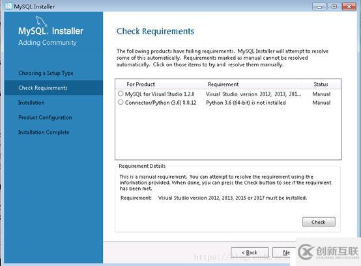361x266 pixels.
Task: Maximize the MySQL Installer window
Action: (334, 7)
